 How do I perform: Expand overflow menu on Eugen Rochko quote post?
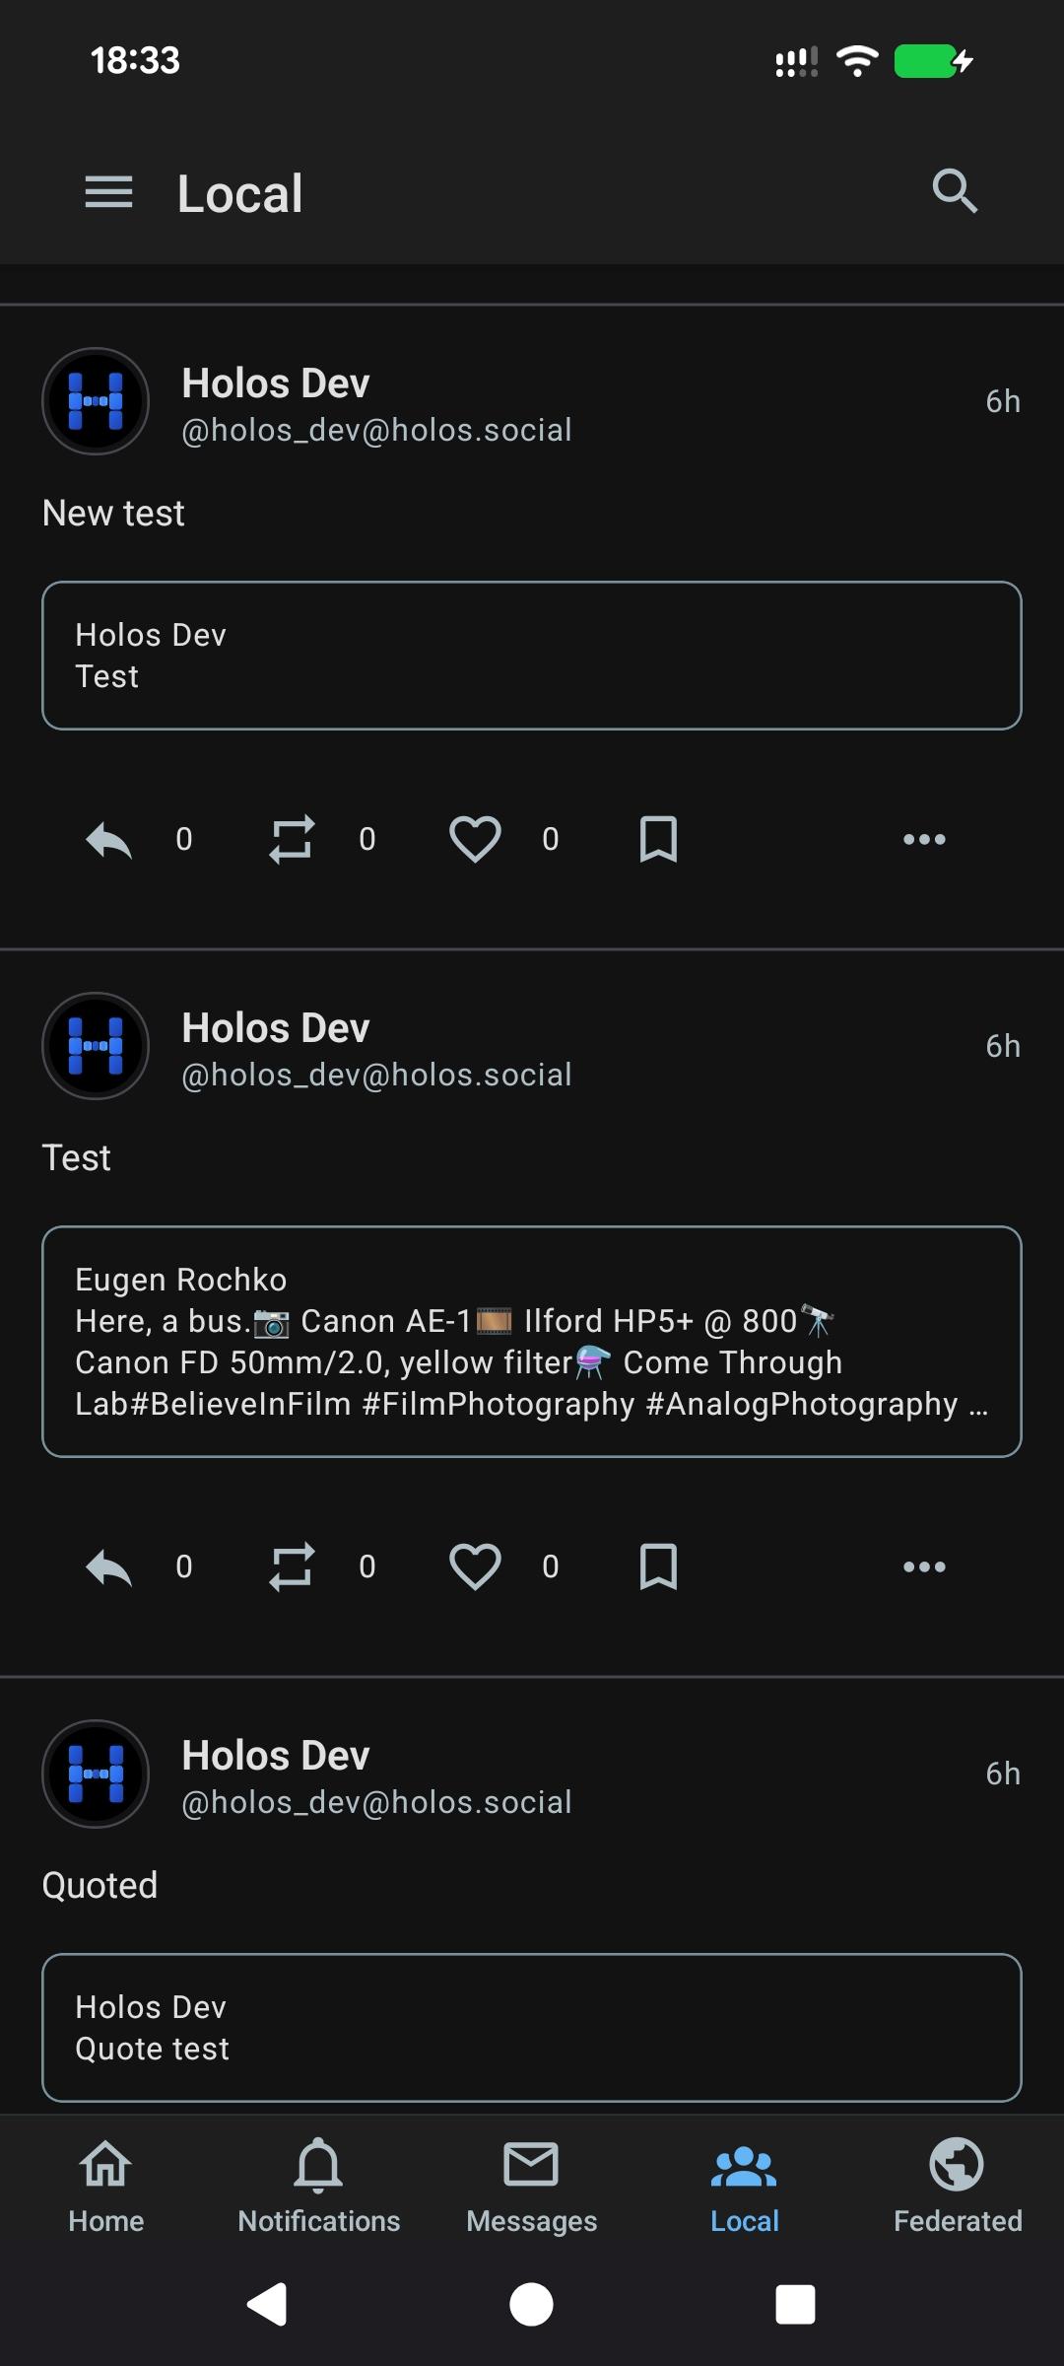(x=924, y=1566)
